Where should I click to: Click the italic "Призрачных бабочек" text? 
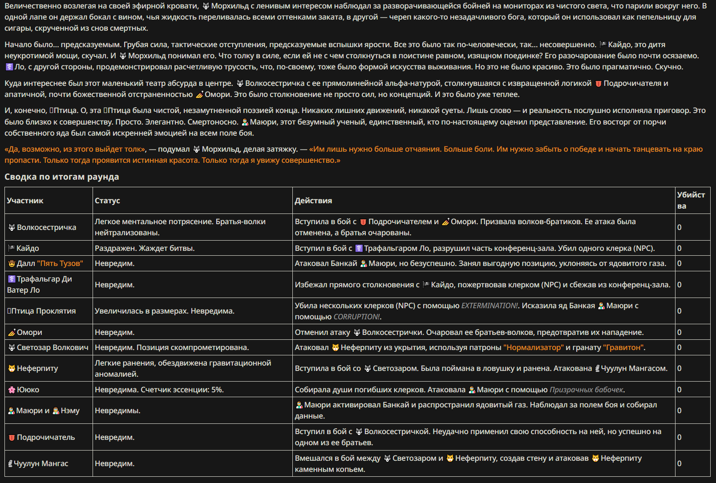point(586,390)
